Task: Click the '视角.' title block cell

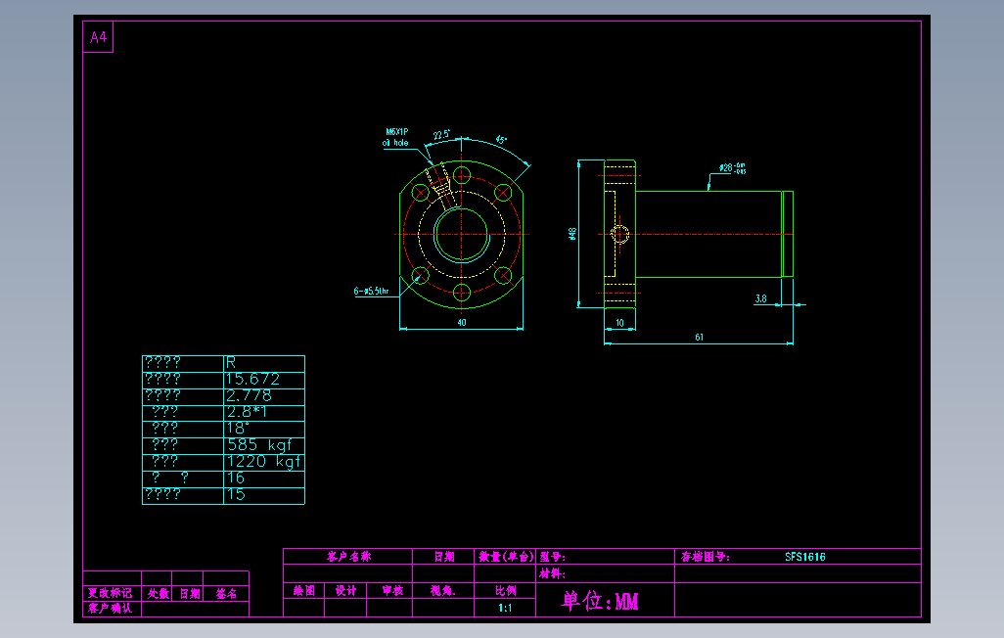Action: point(443,591)
